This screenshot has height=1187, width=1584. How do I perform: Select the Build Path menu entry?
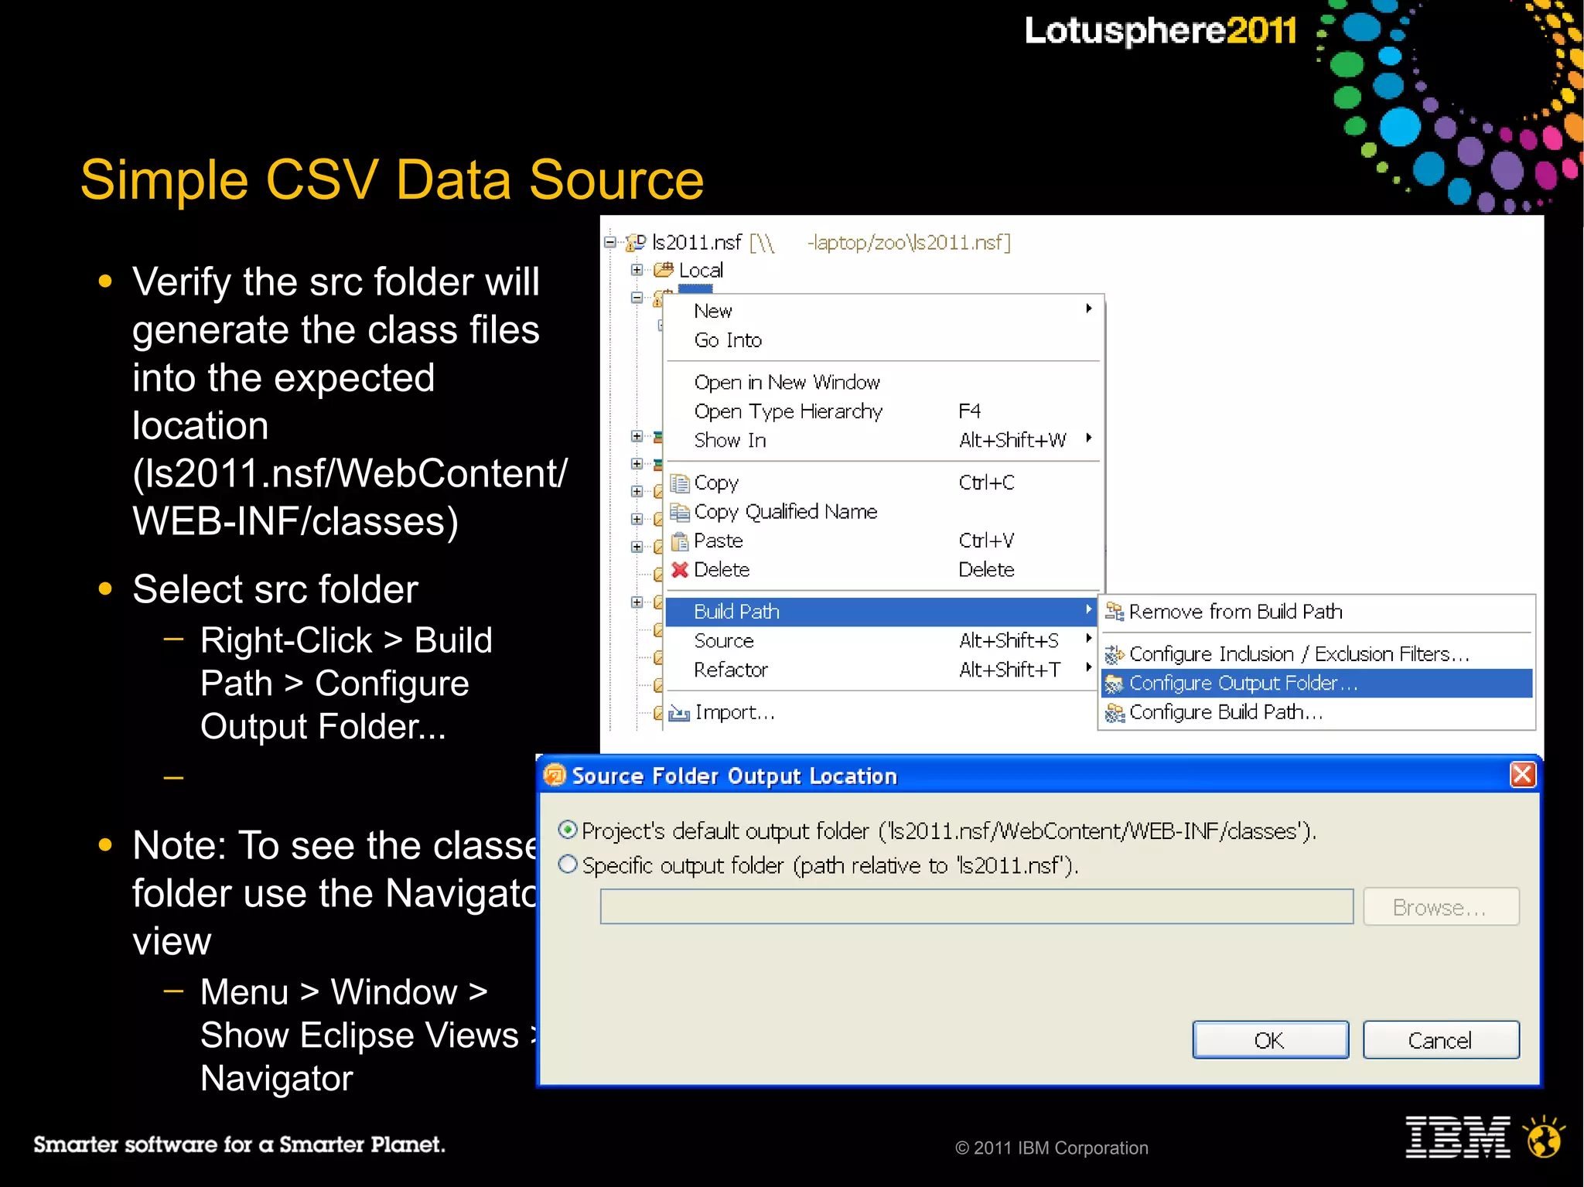pyautogui.click(x=882, y=612)
